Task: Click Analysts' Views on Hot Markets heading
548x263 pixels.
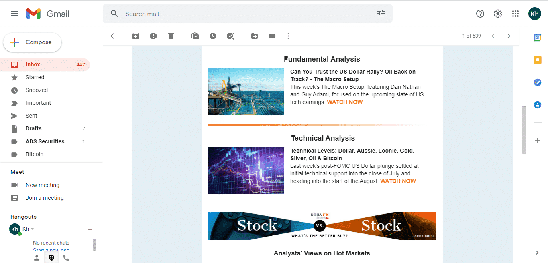Action: pos(322,253)
